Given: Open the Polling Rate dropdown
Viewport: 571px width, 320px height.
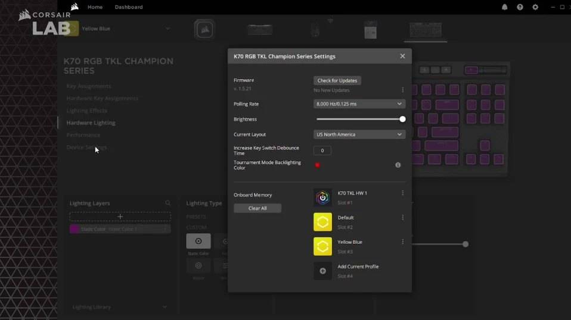Looking at the screenshot, I should (359, 104).
